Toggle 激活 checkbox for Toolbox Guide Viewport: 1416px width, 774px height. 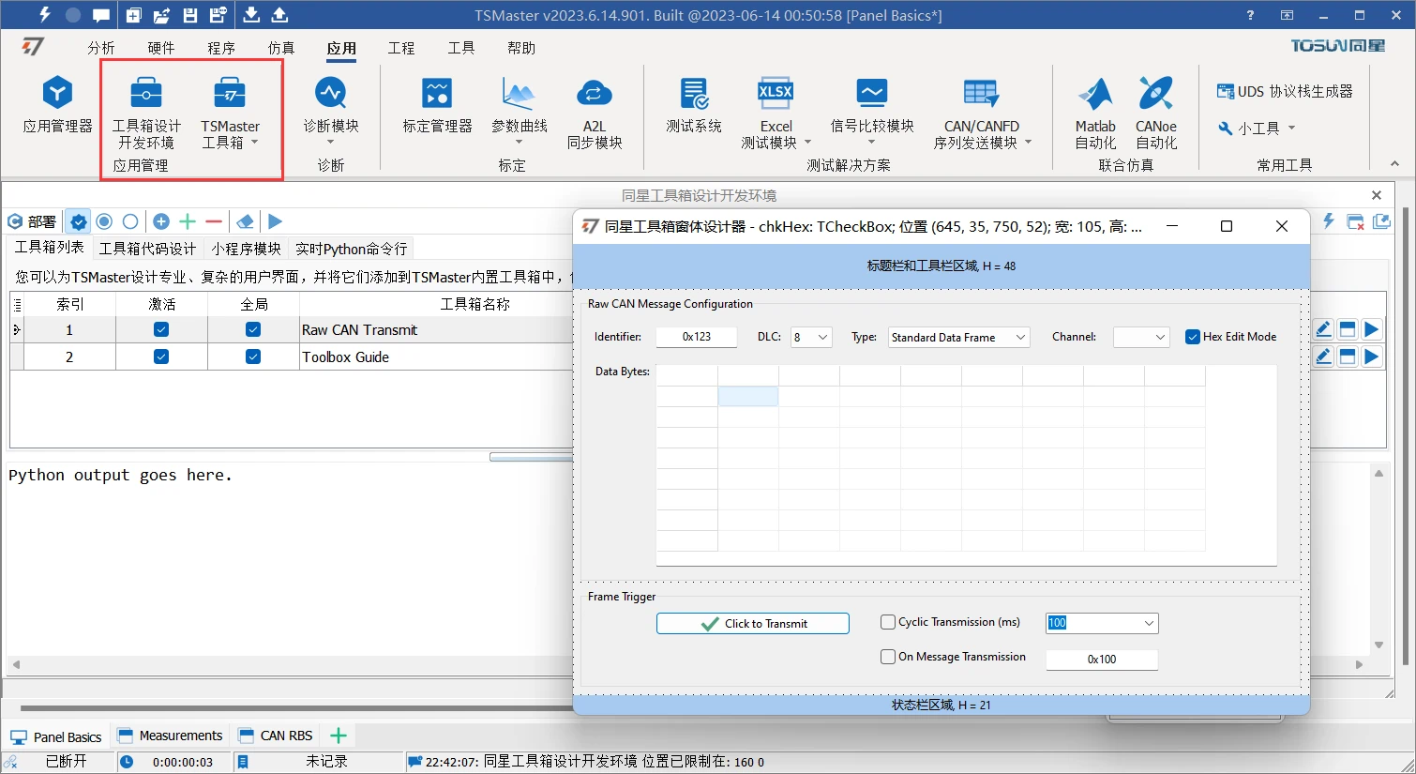tap(161, 357)
